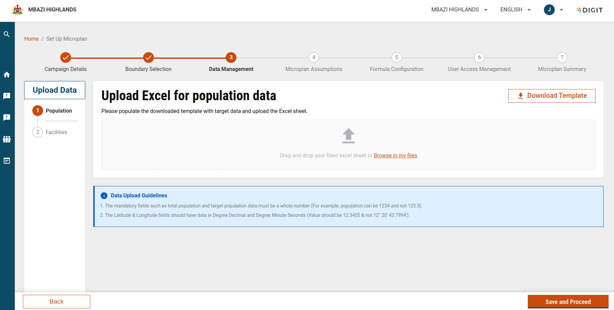
Task: Open the ENGLISH language dropdown
Action: [515, 10]
